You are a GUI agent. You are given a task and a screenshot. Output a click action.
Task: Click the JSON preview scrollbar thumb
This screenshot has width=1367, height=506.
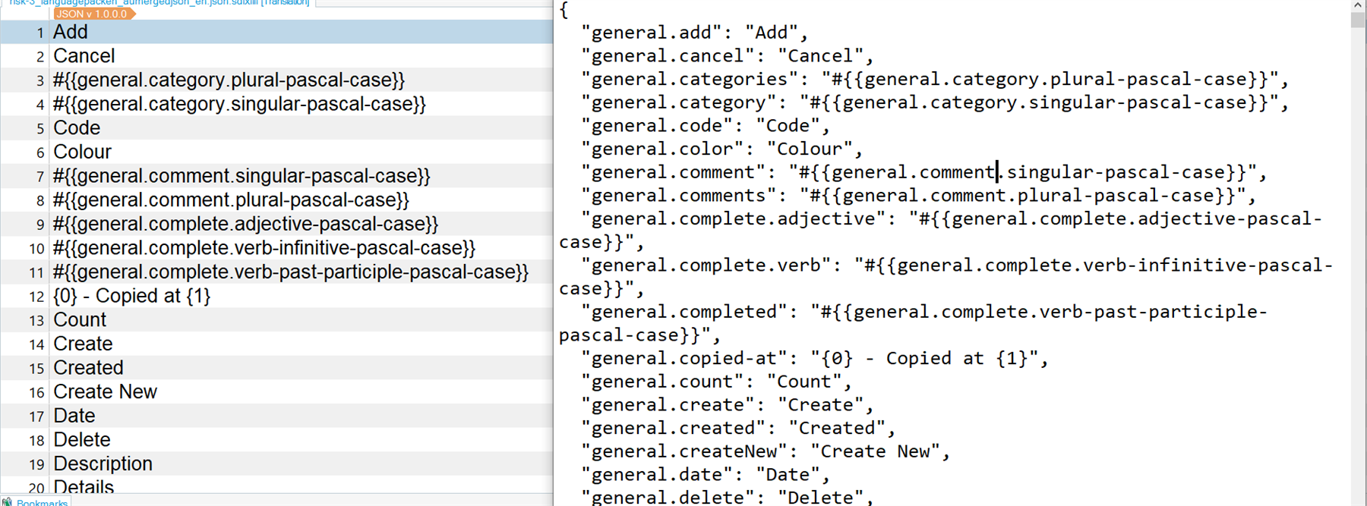[x=1358, y=20]
